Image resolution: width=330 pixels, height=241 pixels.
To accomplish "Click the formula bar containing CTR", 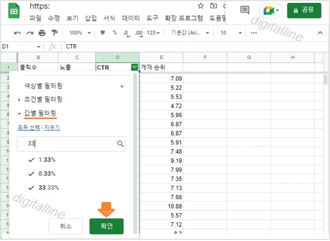I will click(x=196, y=47).
